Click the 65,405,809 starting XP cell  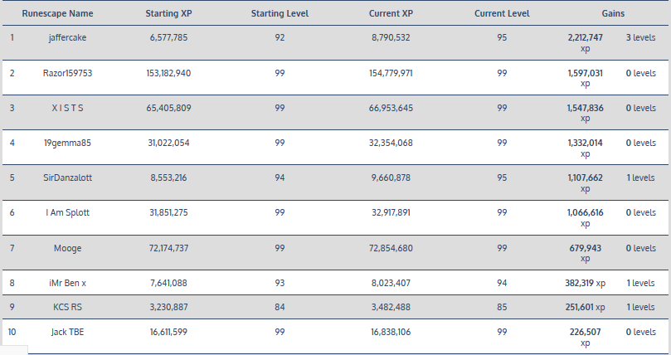168,108
